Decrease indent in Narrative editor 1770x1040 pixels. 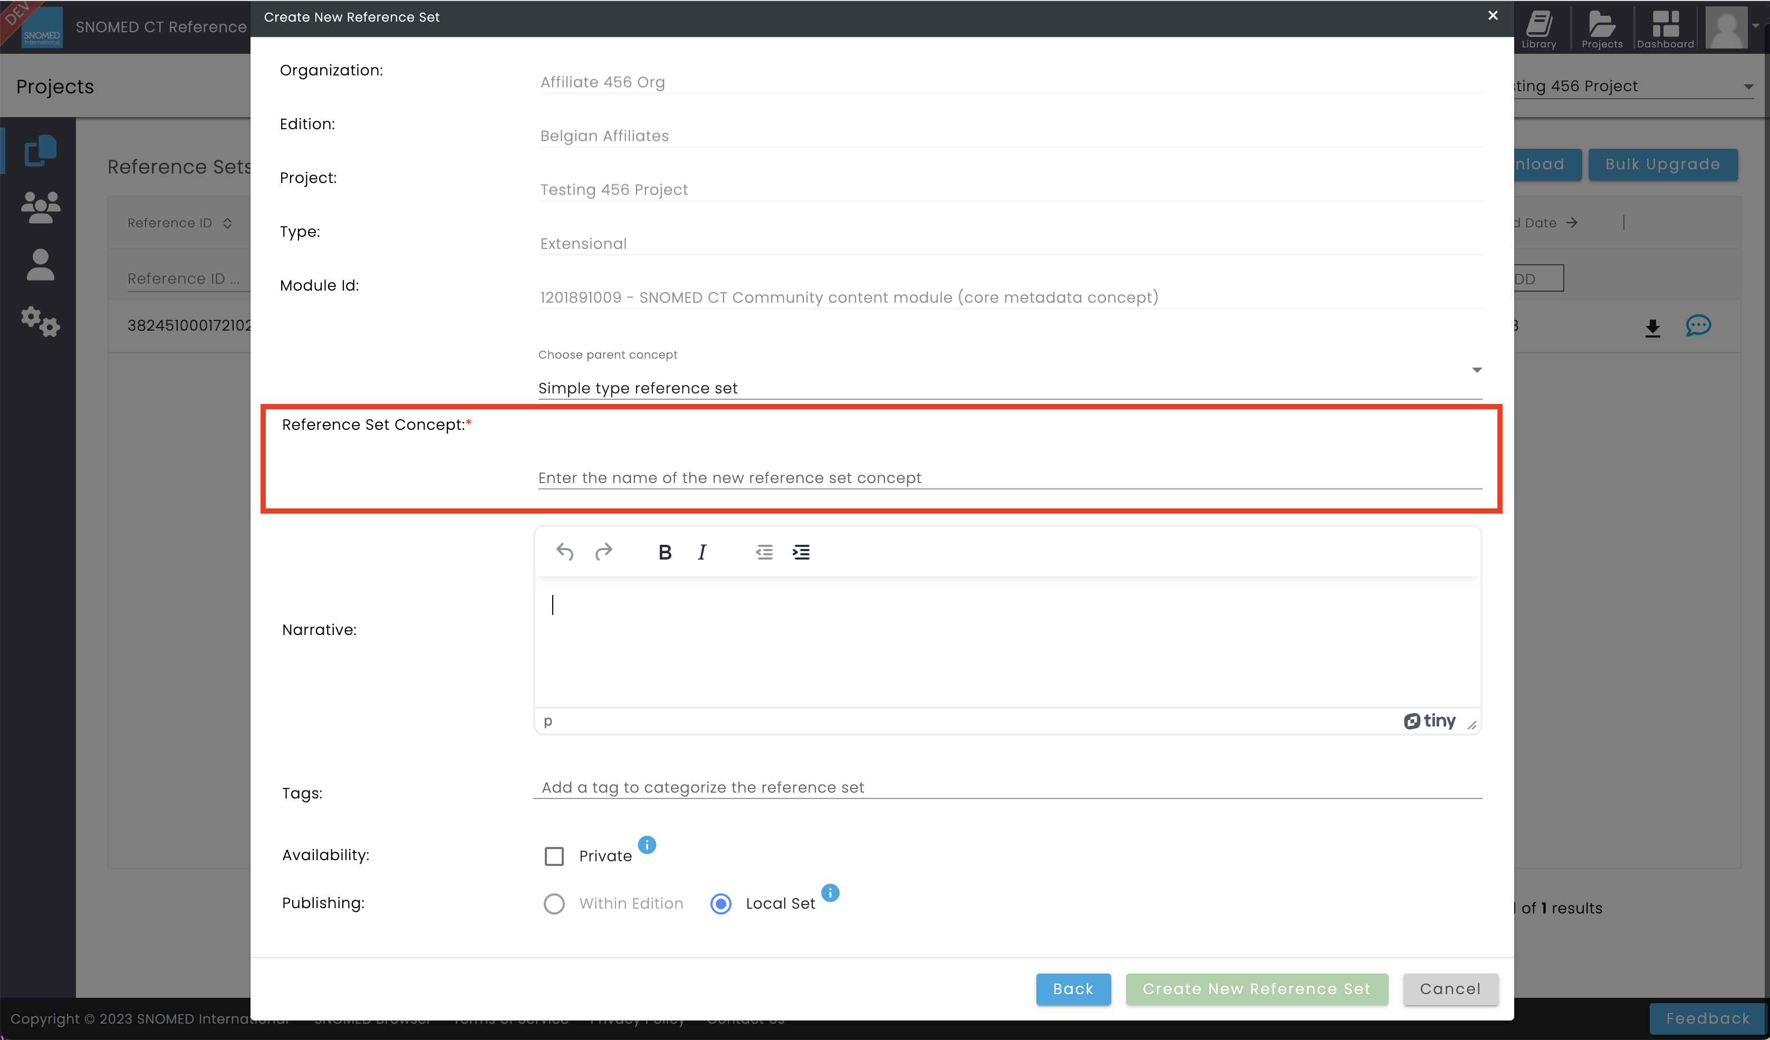(x=764, y=553)
